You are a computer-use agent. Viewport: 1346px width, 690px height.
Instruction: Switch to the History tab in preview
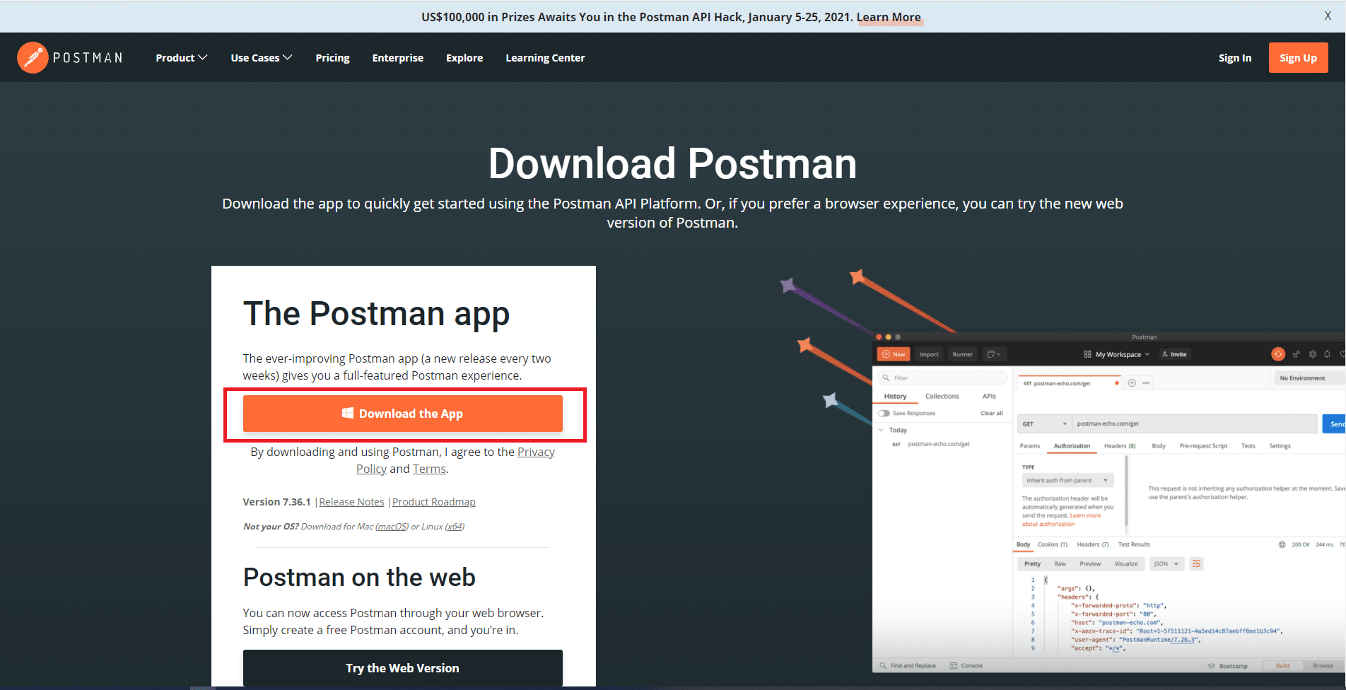click(x=895, y=397)
